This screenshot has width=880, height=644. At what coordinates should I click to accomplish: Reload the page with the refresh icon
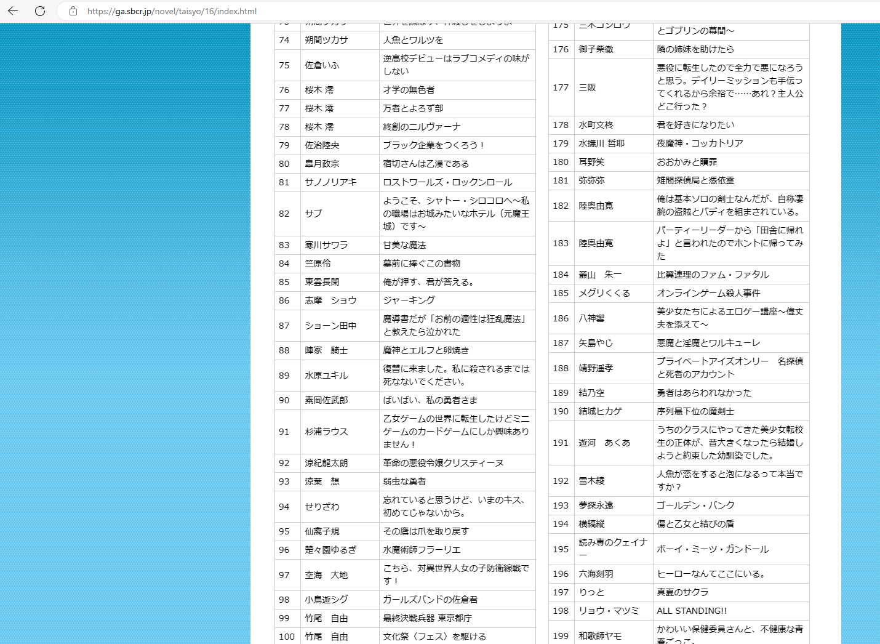40,11
